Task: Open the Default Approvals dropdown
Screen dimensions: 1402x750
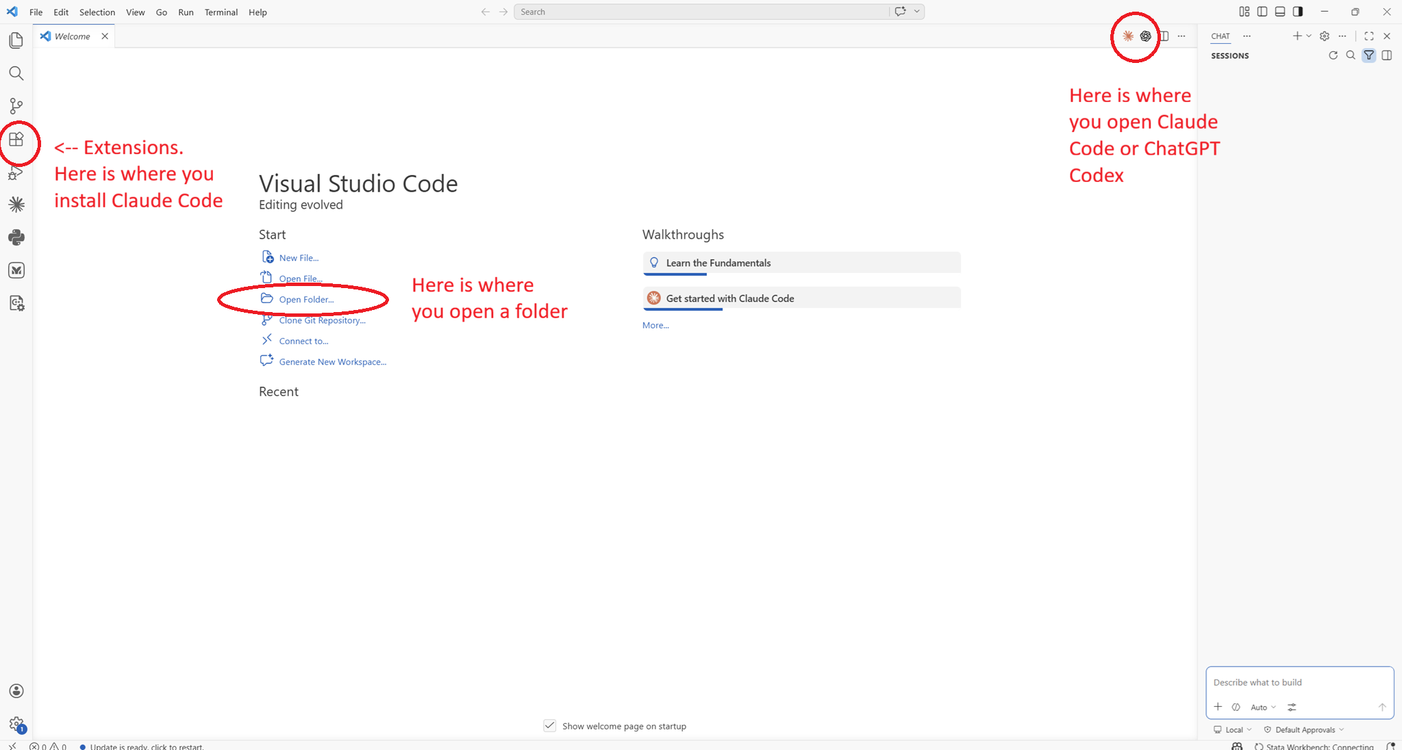Action: (x=1305, y=729)
